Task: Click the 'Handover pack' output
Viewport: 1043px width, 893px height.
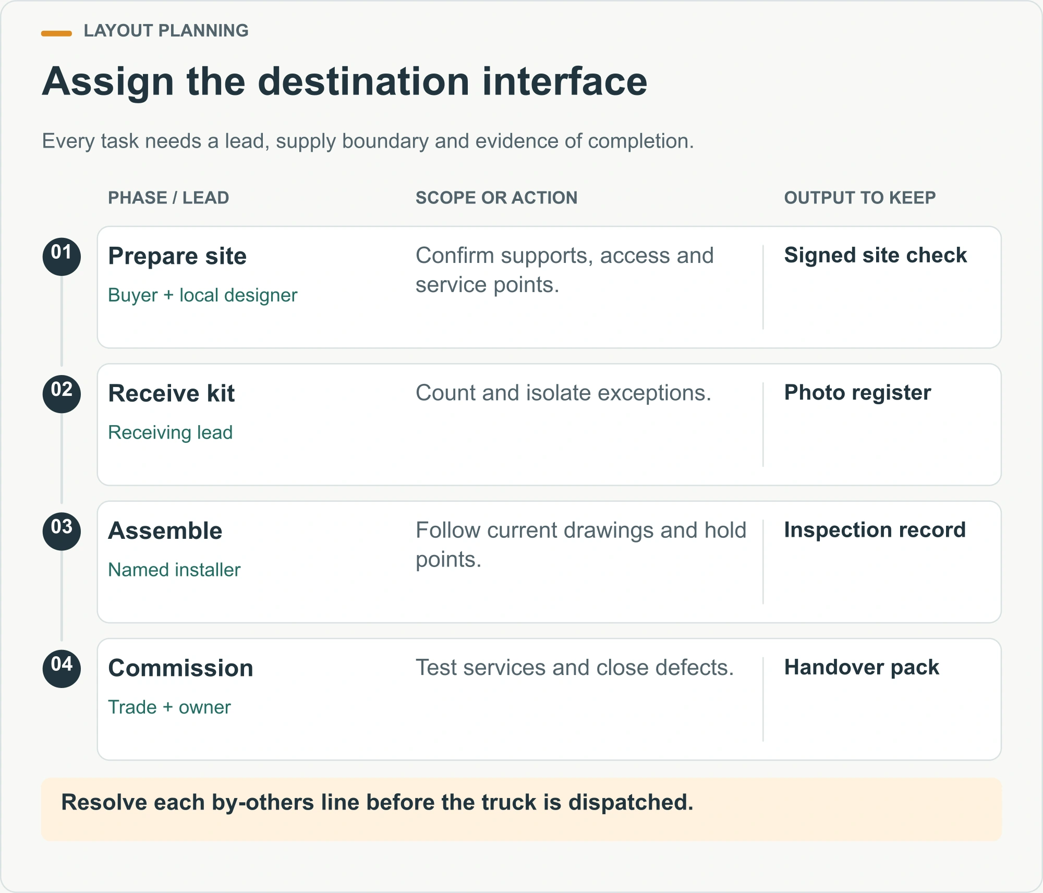Action: [x=862, y=667]
